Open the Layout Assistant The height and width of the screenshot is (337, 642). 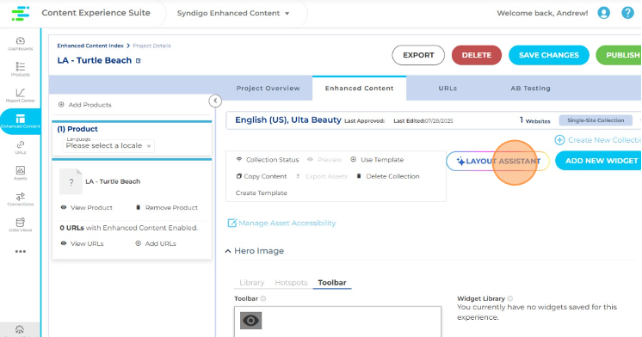click(x=498, y=161)
